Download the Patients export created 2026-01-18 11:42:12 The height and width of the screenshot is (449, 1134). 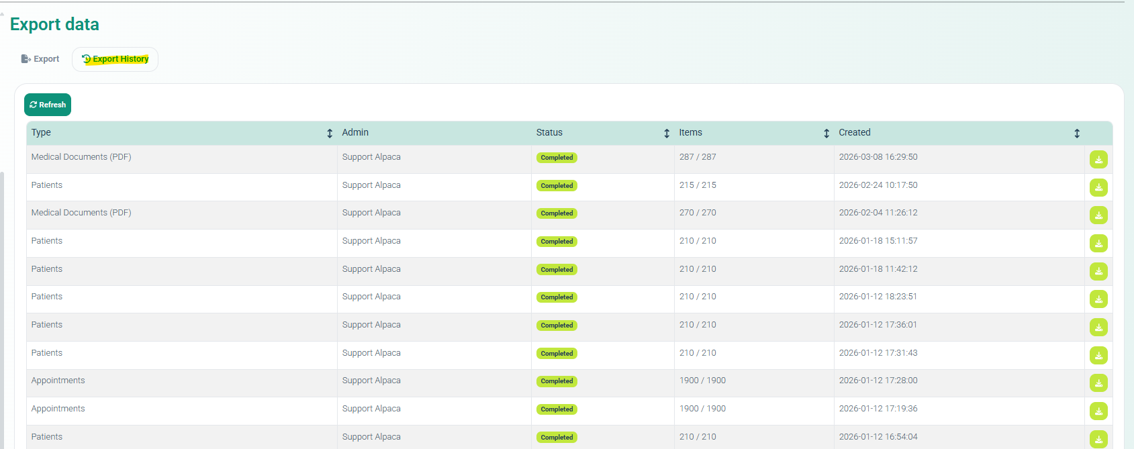[x=1098, y=272]
